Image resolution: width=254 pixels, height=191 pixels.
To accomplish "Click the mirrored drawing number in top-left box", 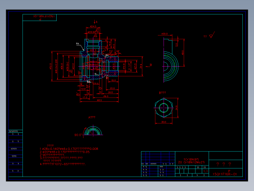I will (44, 16).
